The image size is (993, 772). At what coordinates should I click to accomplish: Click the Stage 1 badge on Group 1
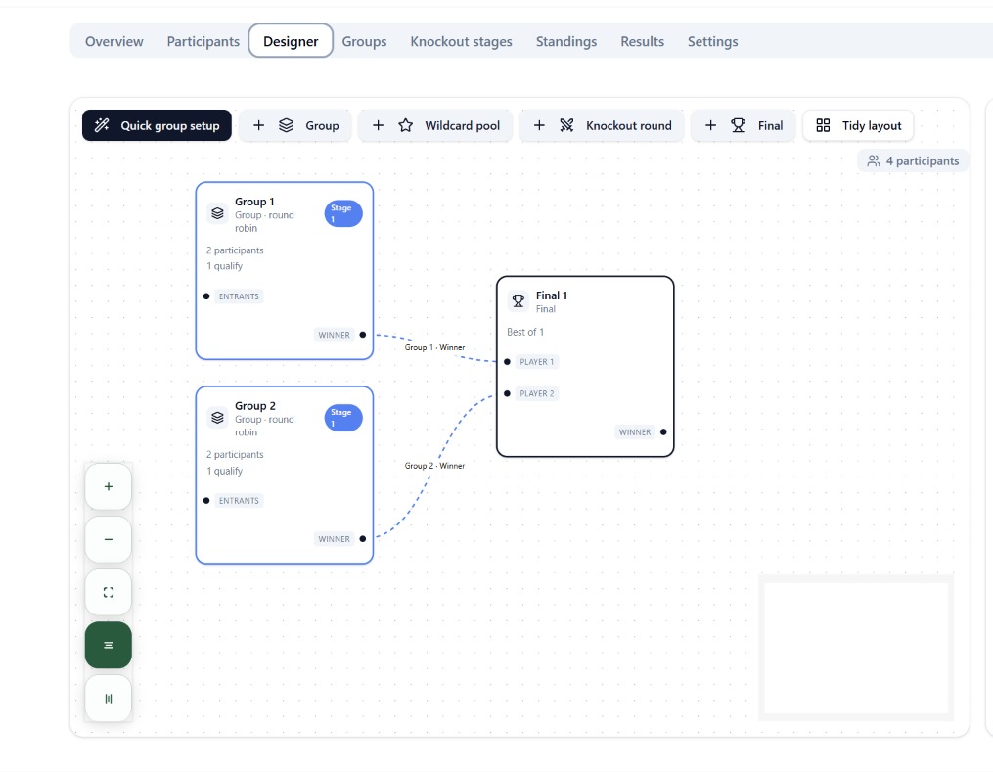point(343,213)
